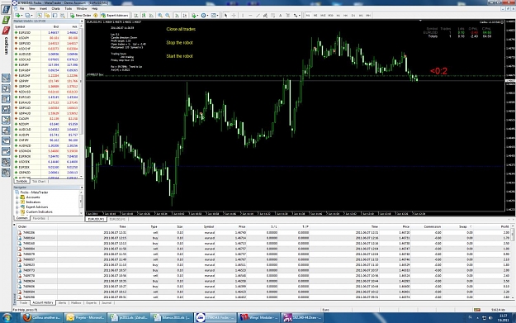Screen dimensions: 516x323
Task: Click the New Order toolbar button
Action: [x=80, y=15]
